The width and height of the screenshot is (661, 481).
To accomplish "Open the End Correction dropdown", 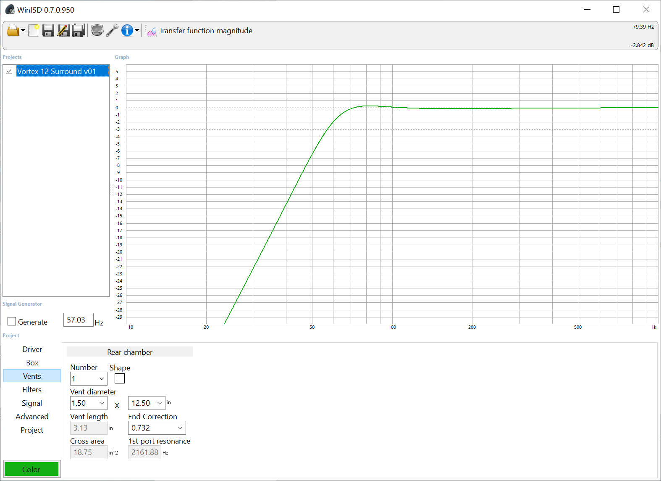I will point(180,428).
